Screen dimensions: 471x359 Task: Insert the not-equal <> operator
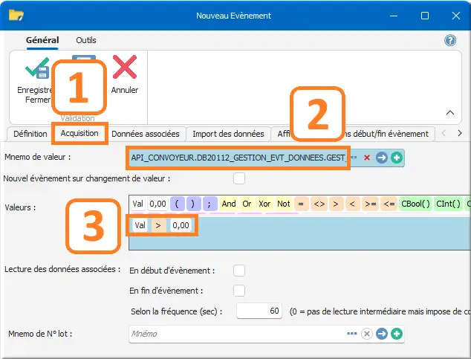[x=319, y=204]
